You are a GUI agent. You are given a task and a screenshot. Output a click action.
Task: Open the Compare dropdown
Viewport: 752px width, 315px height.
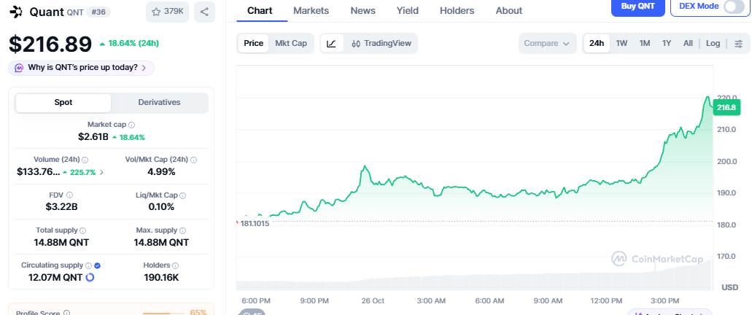[x=547, y=43]
